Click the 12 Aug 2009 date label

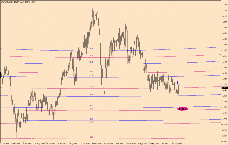tap(177, 144)
